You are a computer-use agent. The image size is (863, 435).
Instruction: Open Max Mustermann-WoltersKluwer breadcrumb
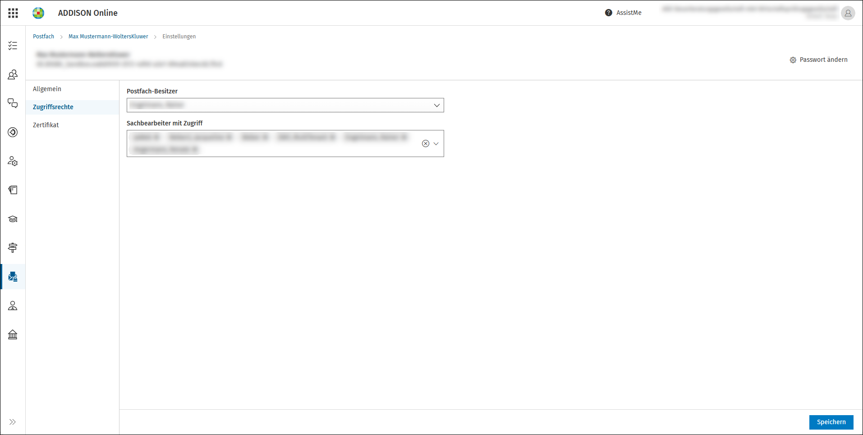click(108, 37)
